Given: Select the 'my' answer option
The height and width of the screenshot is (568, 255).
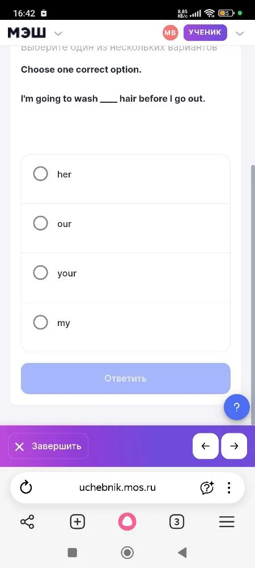Looking at the screenshot, I should (x=126, y=327).
